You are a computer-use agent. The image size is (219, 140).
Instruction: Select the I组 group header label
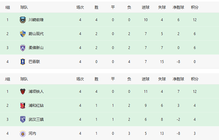point(8,7)
